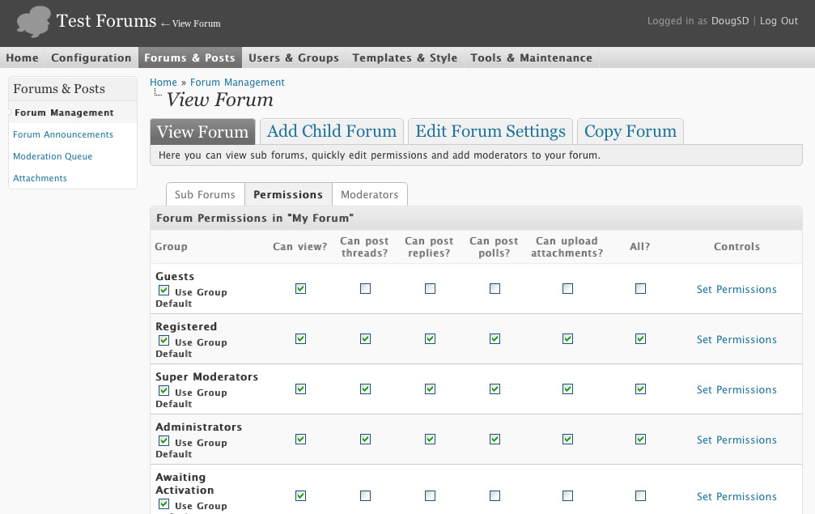
Task: Toggle 'Use Group Default' for Registered
Action: pos(163,341)
